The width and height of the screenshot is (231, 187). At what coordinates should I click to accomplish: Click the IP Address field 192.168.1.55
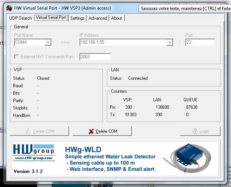(x=126, y=42)
